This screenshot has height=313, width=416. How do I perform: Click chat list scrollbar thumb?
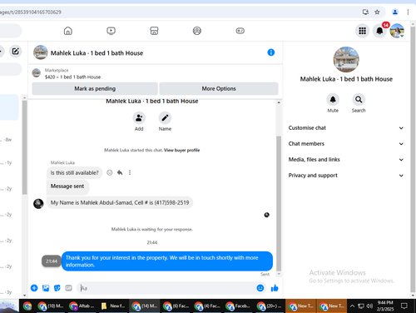tap(24, 147)
